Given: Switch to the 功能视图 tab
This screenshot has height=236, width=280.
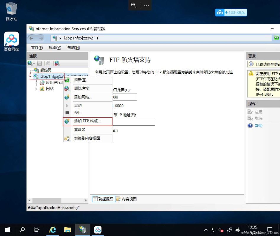Looking at the screenshot, I should 103,199.
